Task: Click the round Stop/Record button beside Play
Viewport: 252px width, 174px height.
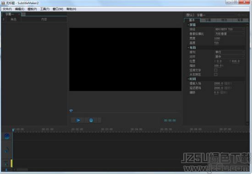Action: (x=91, y=120)
